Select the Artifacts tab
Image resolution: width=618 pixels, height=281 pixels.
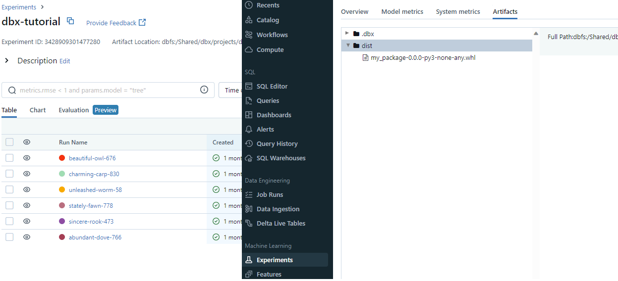pyautogui.click(x=505, y=11)
